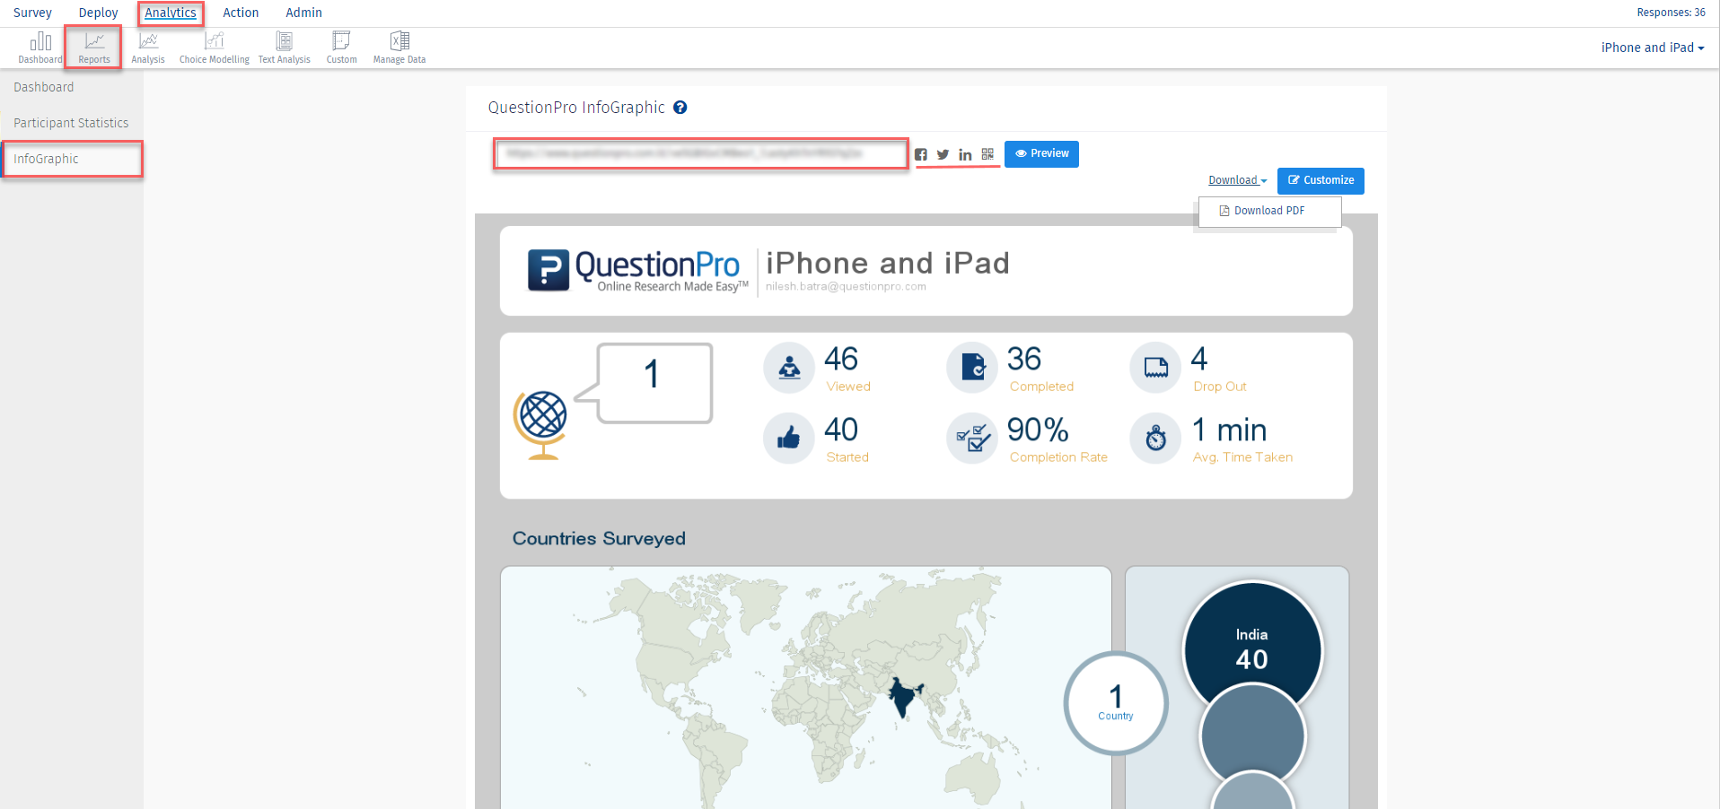
Task: Open the Dashboard toolbar icon
Action: click(x=40, y=48)
